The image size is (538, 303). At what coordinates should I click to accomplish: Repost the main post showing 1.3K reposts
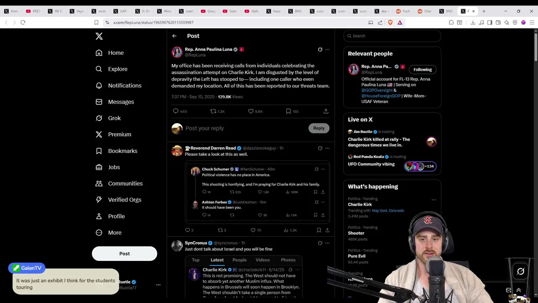click(217, 111)
